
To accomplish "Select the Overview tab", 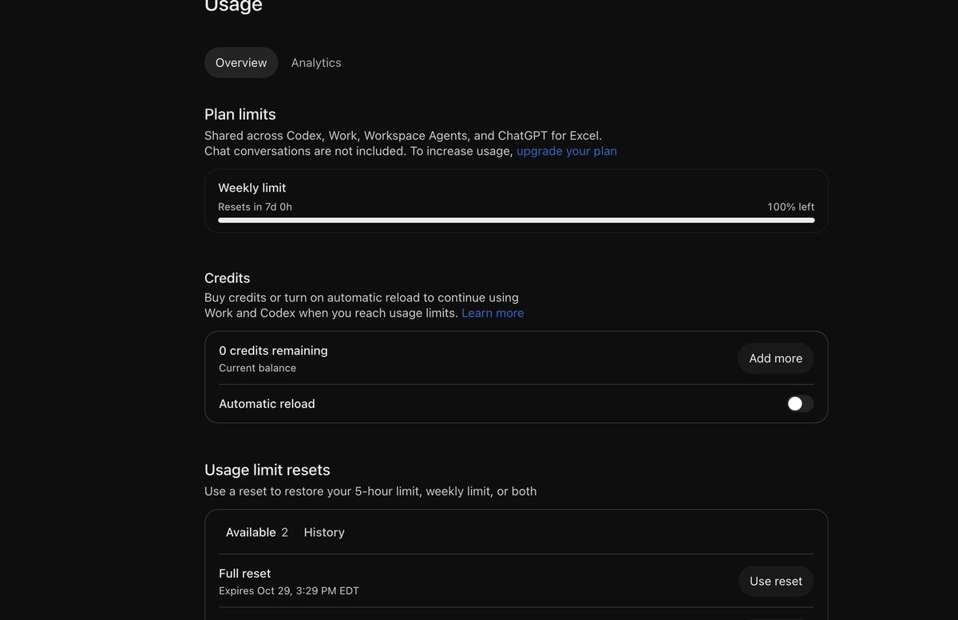I will pyautogui.click(x=241, y=62).
